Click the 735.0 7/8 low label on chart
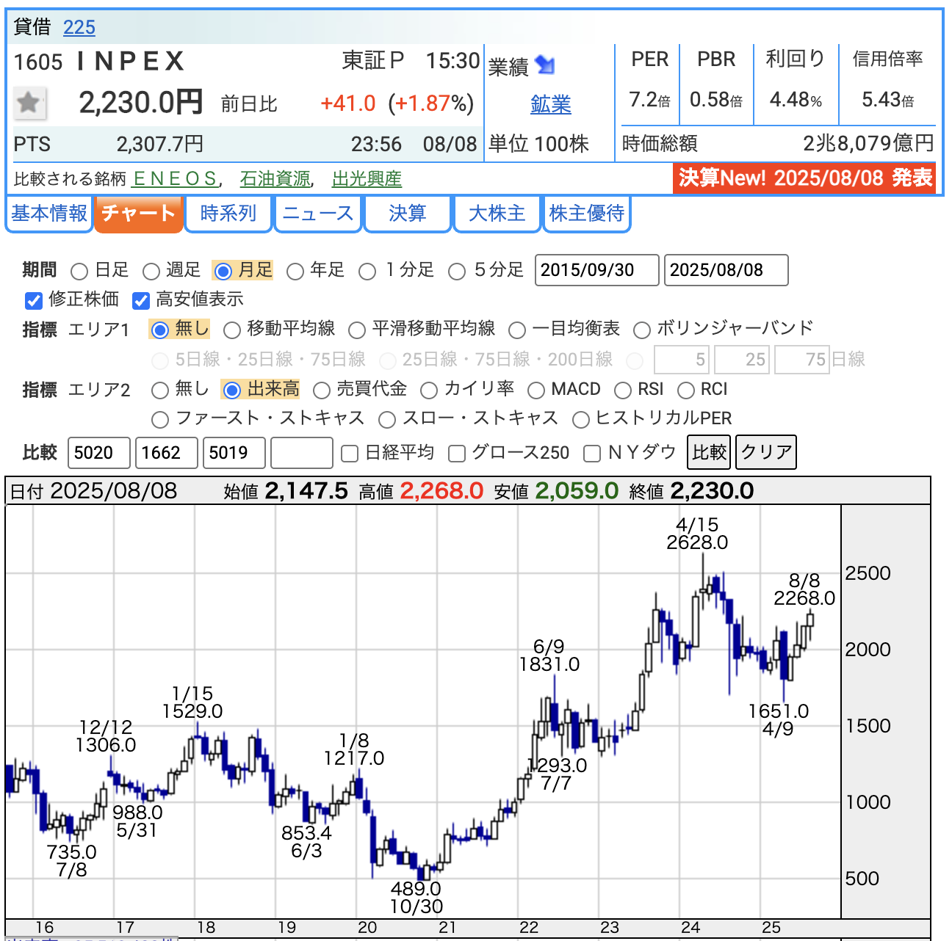This screenshot has width=952, height=941. (x=71, y=861)
